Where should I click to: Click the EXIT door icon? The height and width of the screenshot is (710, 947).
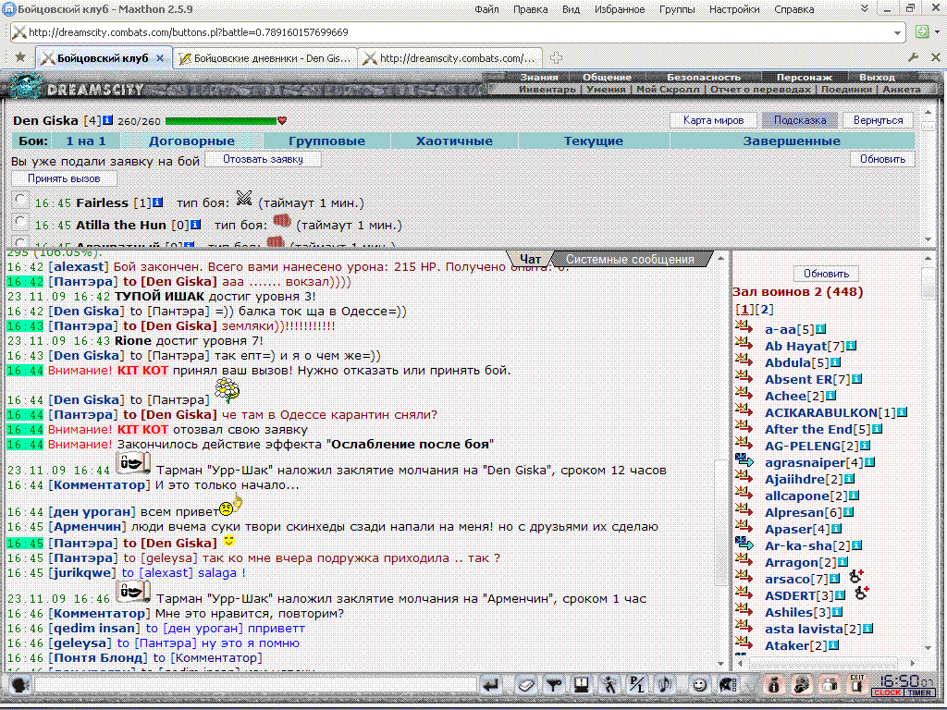857,684
